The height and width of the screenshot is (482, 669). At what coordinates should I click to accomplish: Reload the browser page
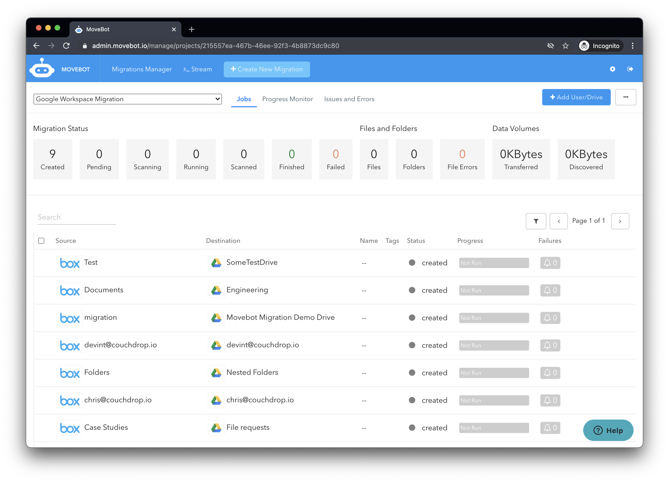coord(67,46)
